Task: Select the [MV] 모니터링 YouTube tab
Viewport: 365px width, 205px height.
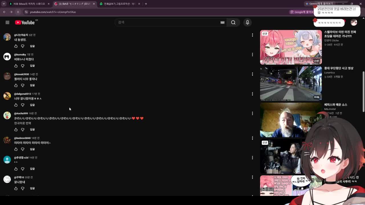Action: point(74,4)
